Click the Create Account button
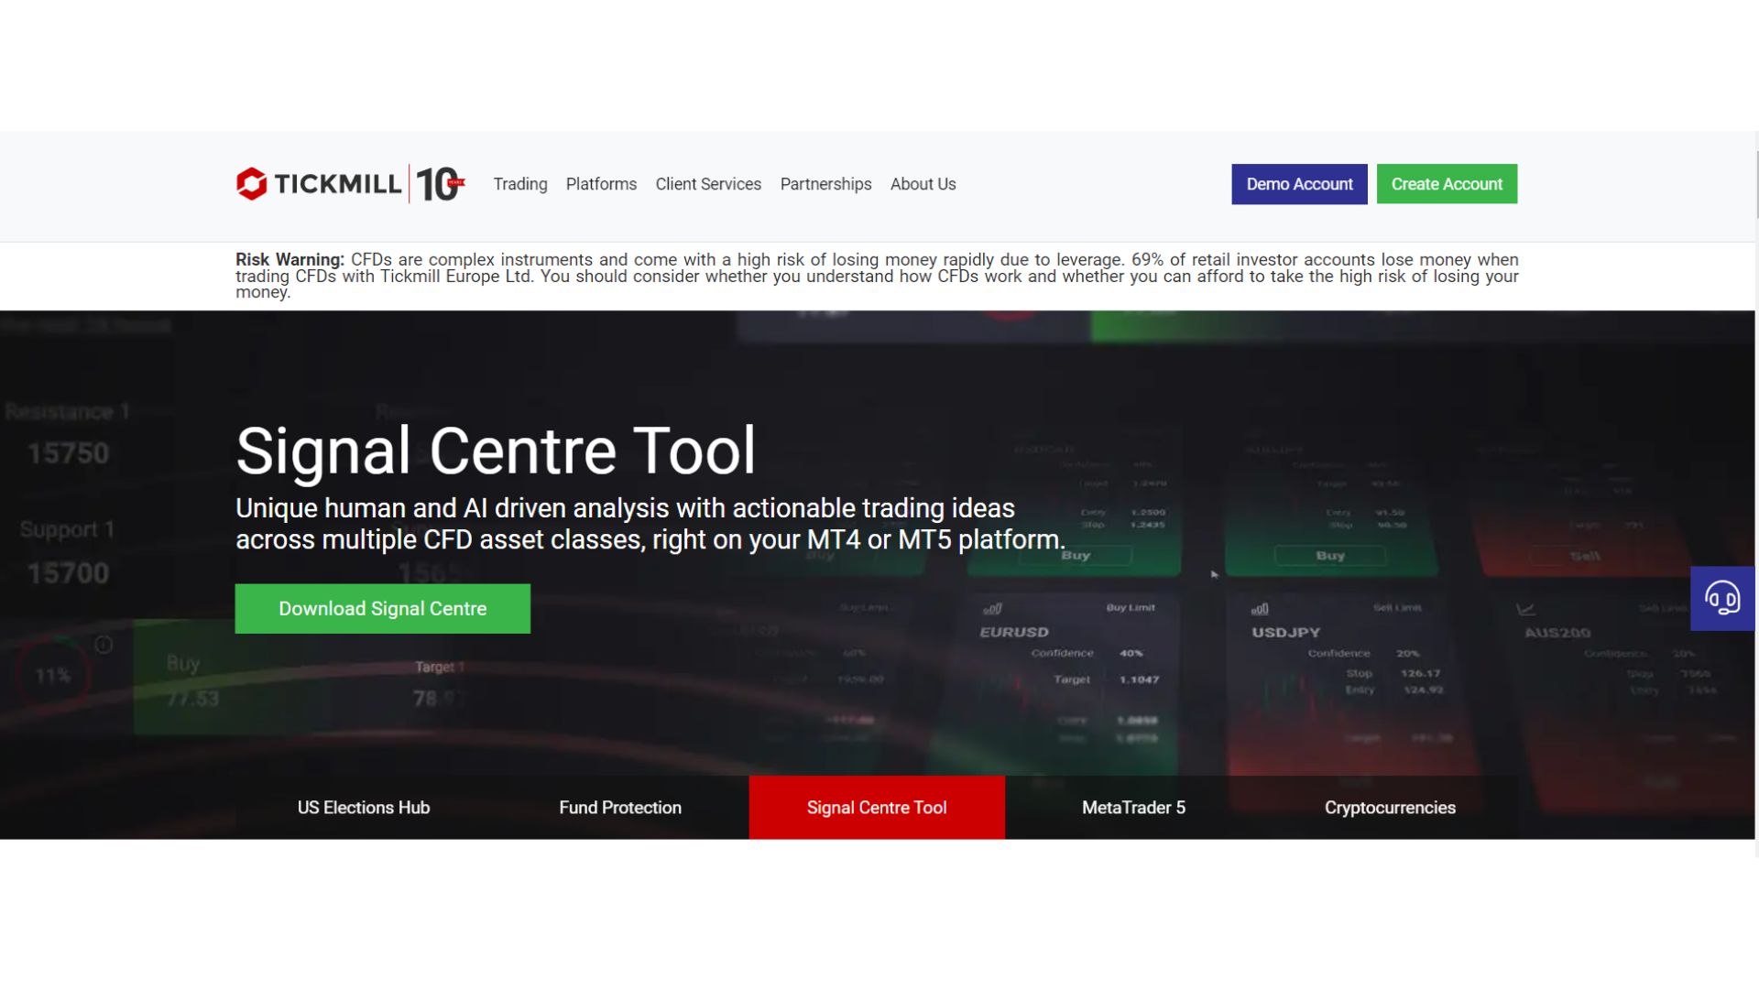 (1447, 184)
